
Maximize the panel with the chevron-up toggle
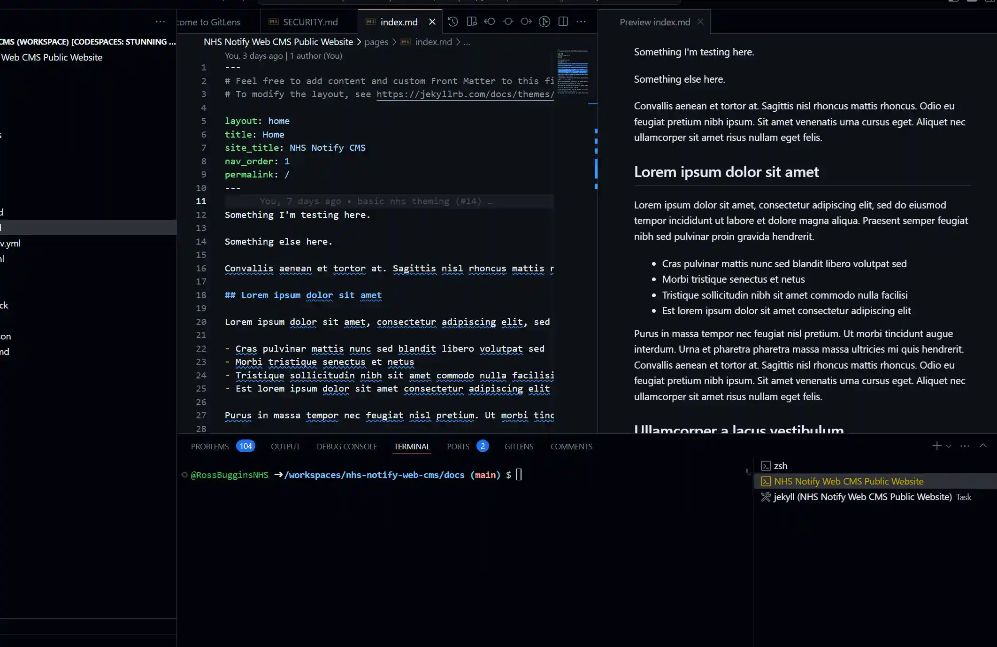(x=982, y=446)
